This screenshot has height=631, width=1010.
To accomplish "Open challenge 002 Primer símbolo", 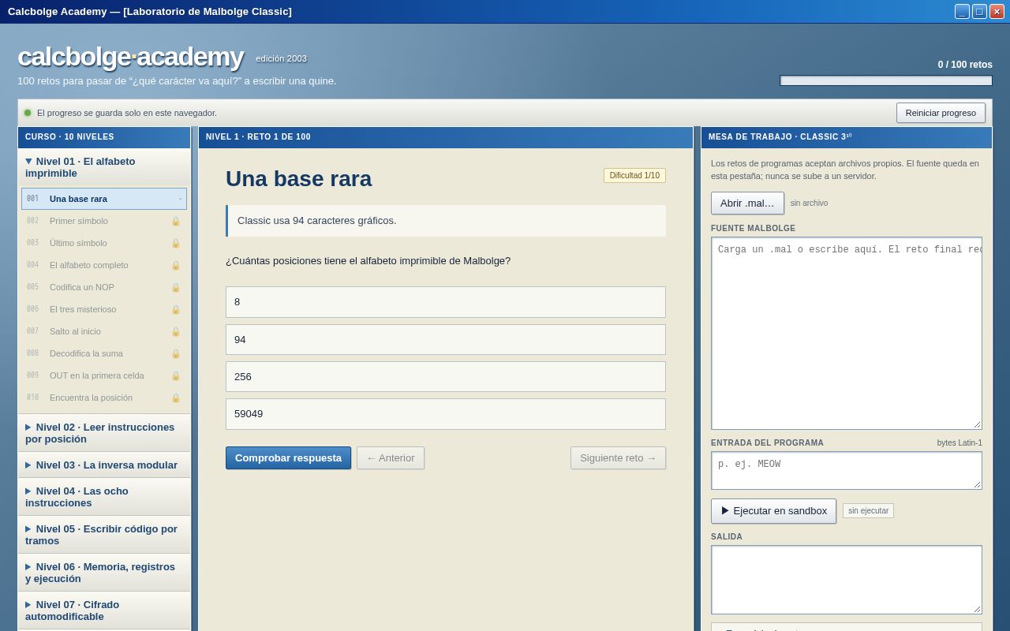I will (x=104, y=221).
